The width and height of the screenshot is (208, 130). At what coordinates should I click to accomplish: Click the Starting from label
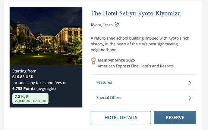pyautogui.click(x=24, y=71)
